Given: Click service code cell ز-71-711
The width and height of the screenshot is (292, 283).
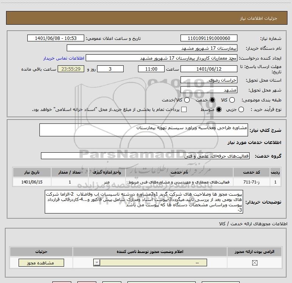Looking at the screenshot, I should [251, 182].
